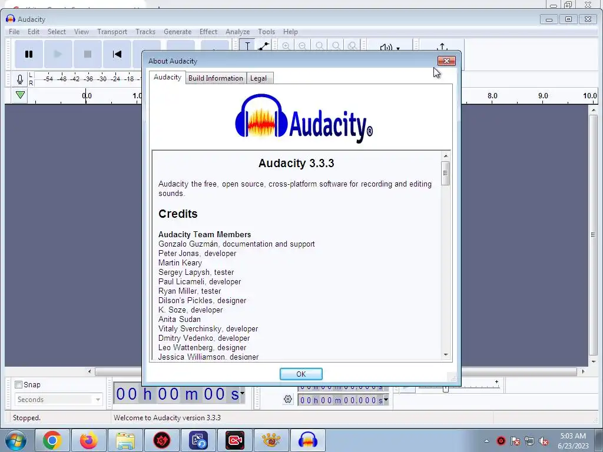This screenshot has width=603, height=452.
Task: Open the Effect menu
Action: (208, 32)
